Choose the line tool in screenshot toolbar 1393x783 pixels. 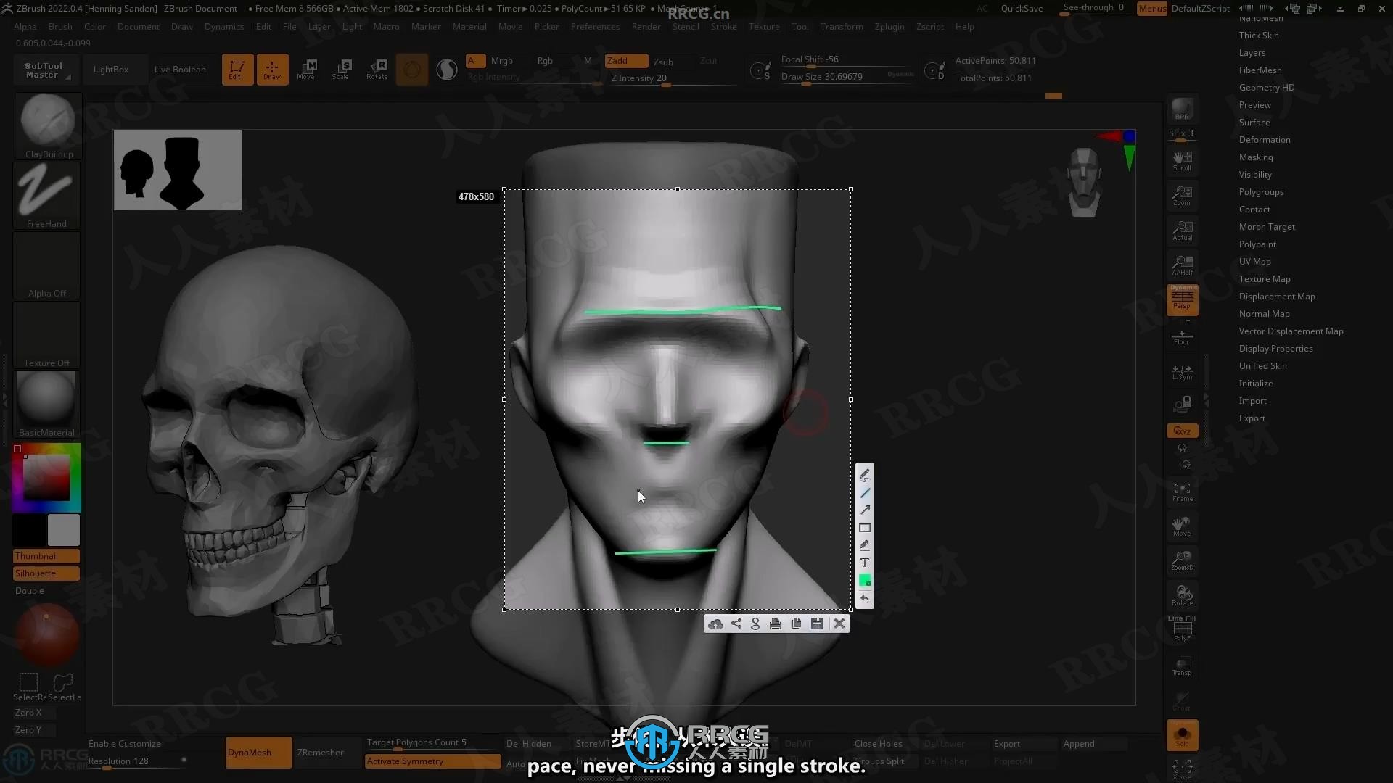click(865, 493)
